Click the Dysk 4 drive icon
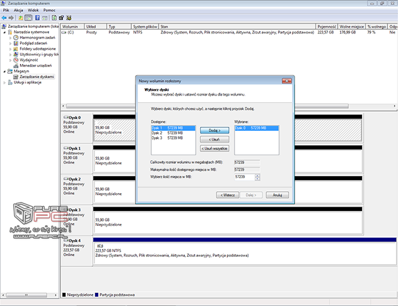The height and width of the screenshot is (306, 398). point(66,240)
